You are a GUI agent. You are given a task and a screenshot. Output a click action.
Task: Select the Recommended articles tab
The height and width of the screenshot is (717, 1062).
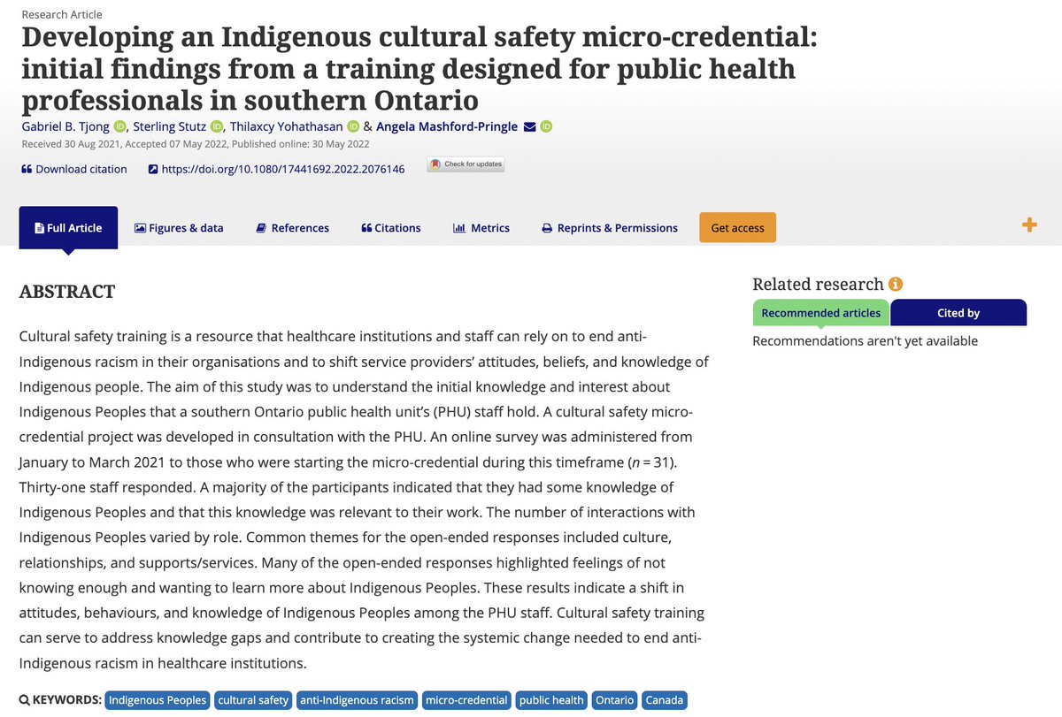[820, 313]
